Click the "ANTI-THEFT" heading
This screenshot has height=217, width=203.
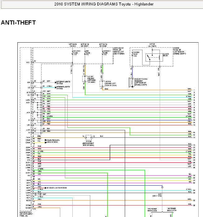pyautogui.click(x=18, y=23)
